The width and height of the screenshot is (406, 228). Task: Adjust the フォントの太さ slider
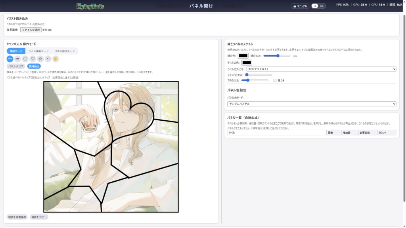pyautogui.click(x=259, y=75)
